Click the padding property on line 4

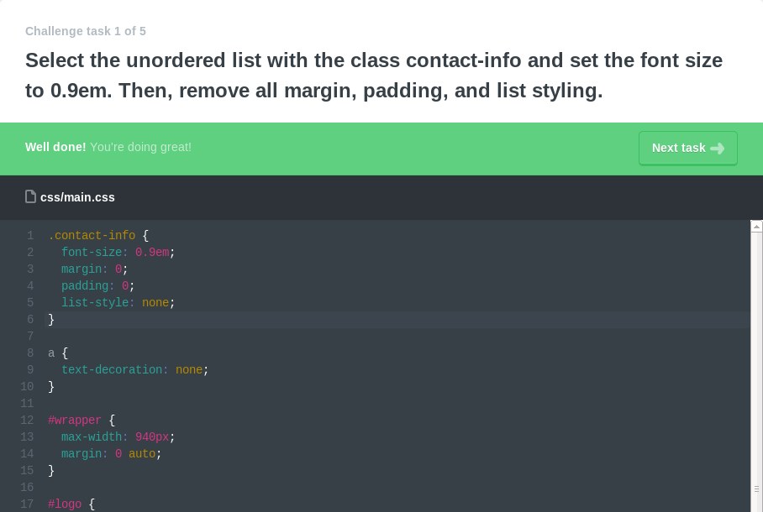pos(85,286)
